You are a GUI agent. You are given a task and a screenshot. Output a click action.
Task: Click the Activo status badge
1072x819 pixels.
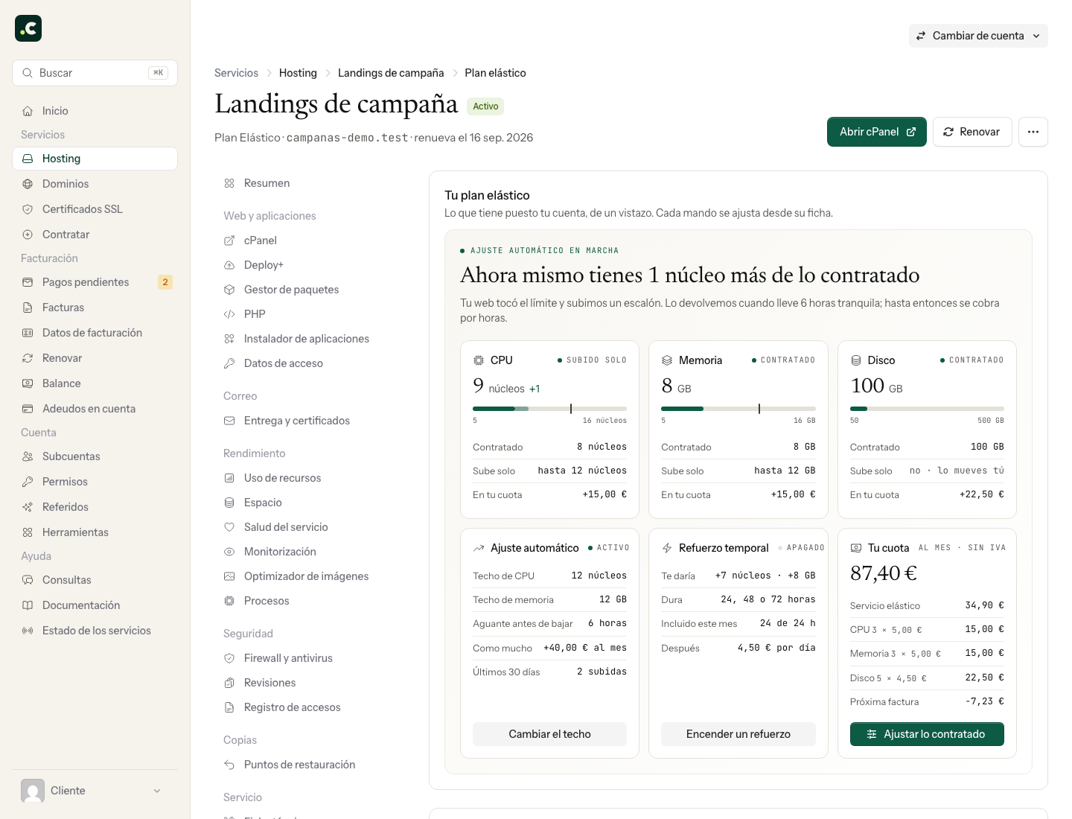[485, 106]
